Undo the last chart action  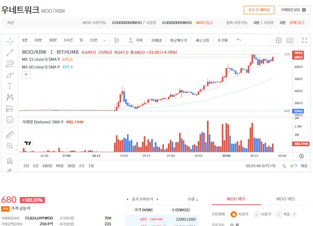click(239, 40)
